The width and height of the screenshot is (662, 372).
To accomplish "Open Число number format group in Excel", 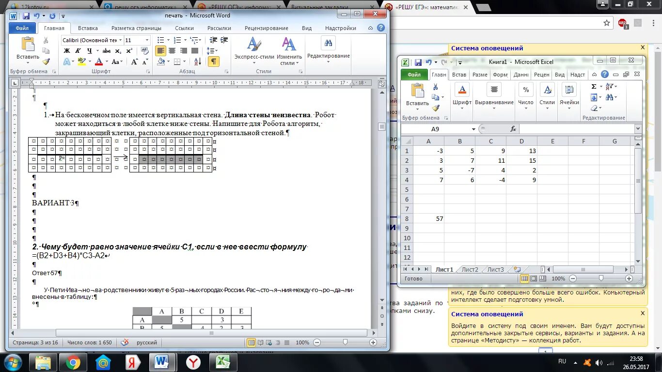I will coord(525,95).
